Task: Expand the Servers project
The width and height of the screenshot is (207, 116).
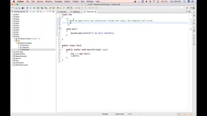Action: click(12, 58)
